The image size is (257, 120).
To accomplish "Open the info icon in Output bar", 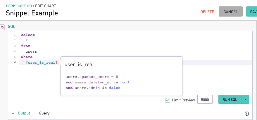I will click(247, 114).
